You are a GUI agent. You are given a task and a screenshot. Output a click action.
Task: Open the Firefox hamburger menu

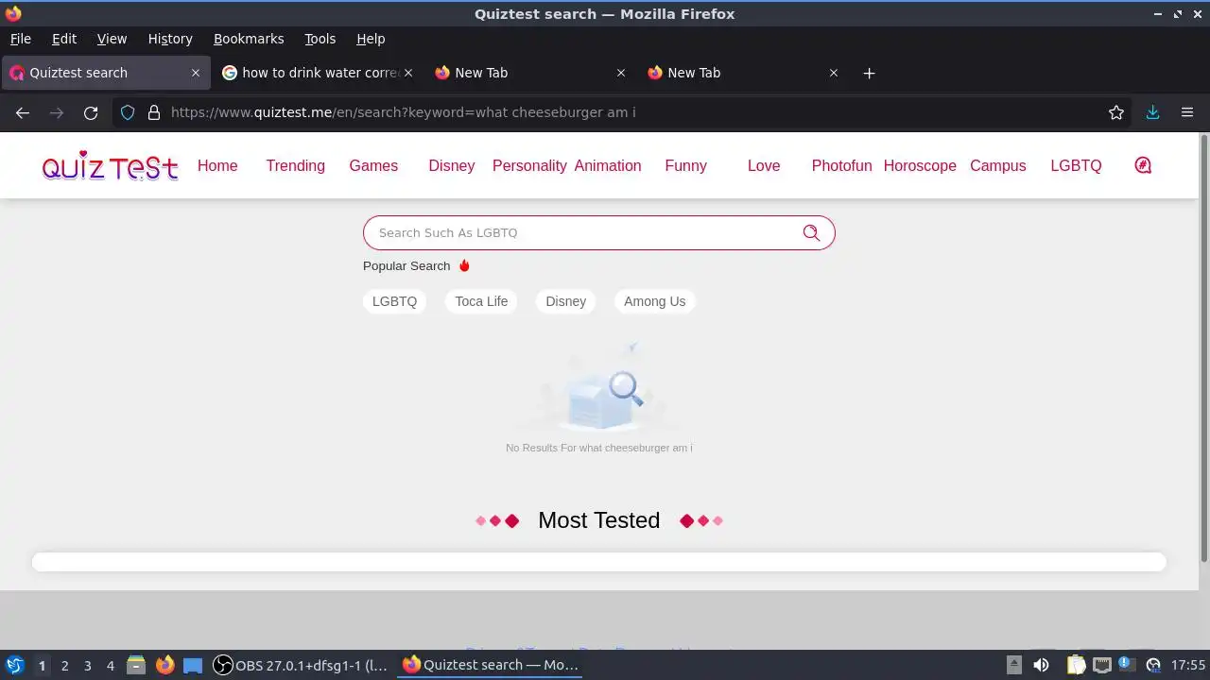coord(1187,112)
